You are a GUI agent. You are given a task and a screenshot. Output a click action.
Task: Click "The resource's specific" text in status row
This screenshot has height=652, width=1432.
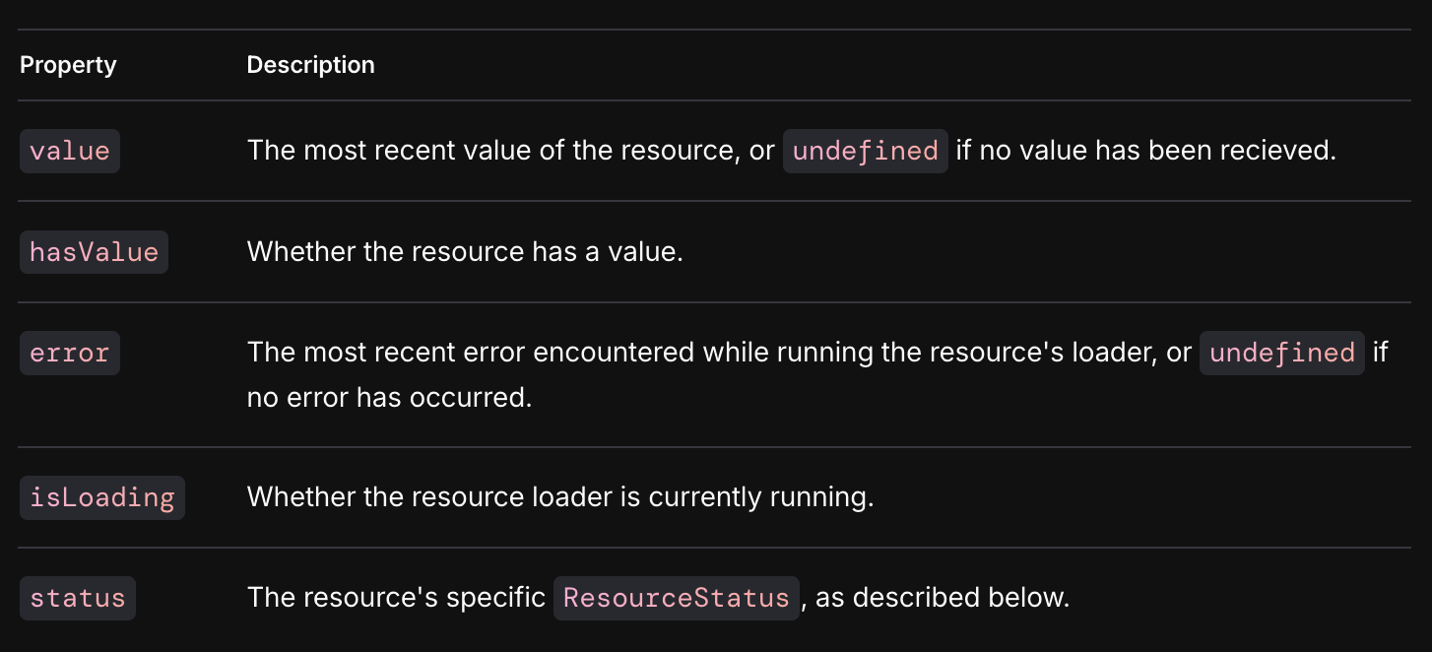pos(396,598)
